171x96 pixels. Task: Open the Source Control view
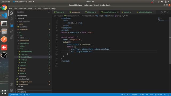(11, 25)
